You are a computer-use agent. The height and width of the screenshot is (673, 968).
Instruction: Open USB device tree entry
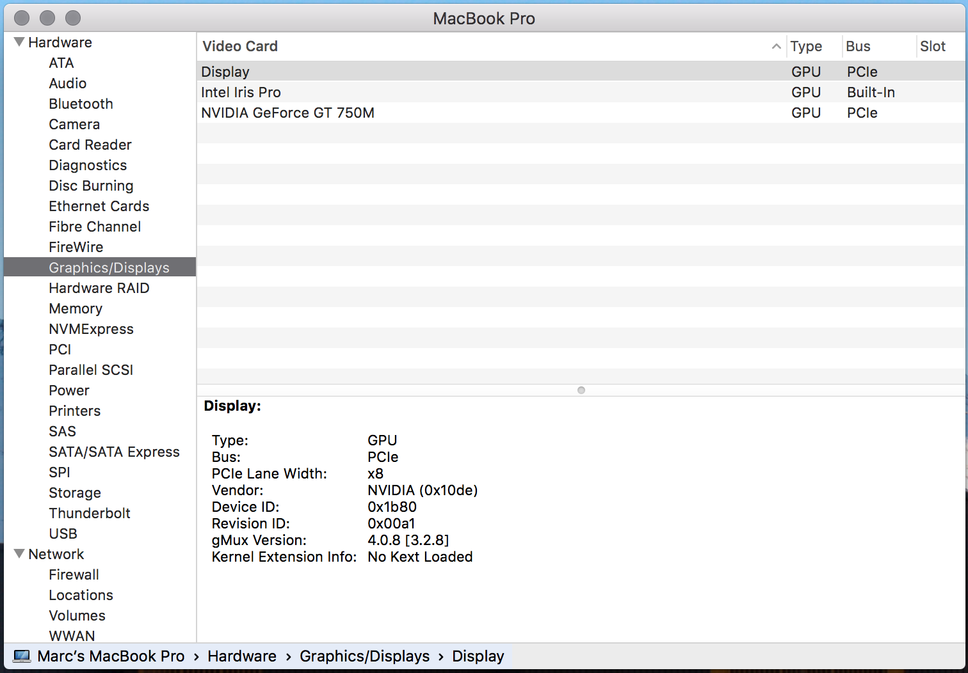coord(63,534)
